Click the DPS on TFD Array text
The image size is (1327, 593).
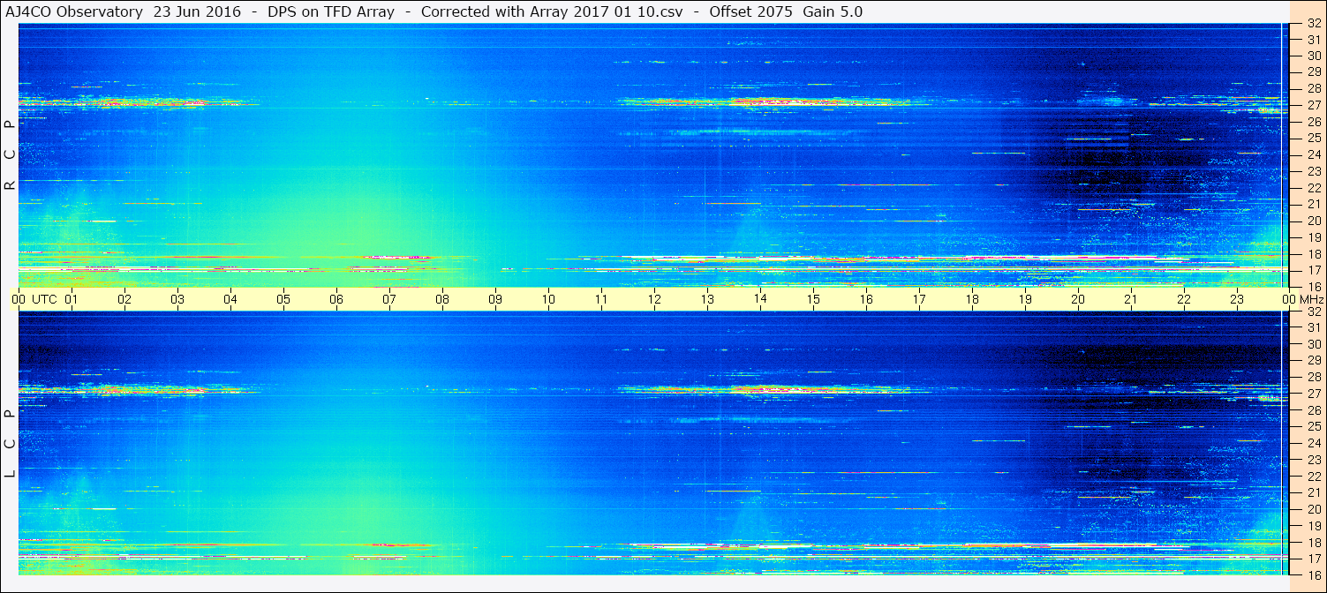[x=331, y=11]
